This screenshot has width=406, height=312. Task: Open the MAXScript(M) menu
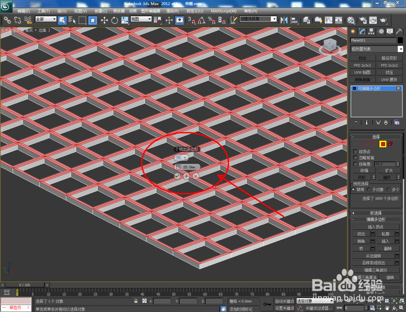pos(223,11)
